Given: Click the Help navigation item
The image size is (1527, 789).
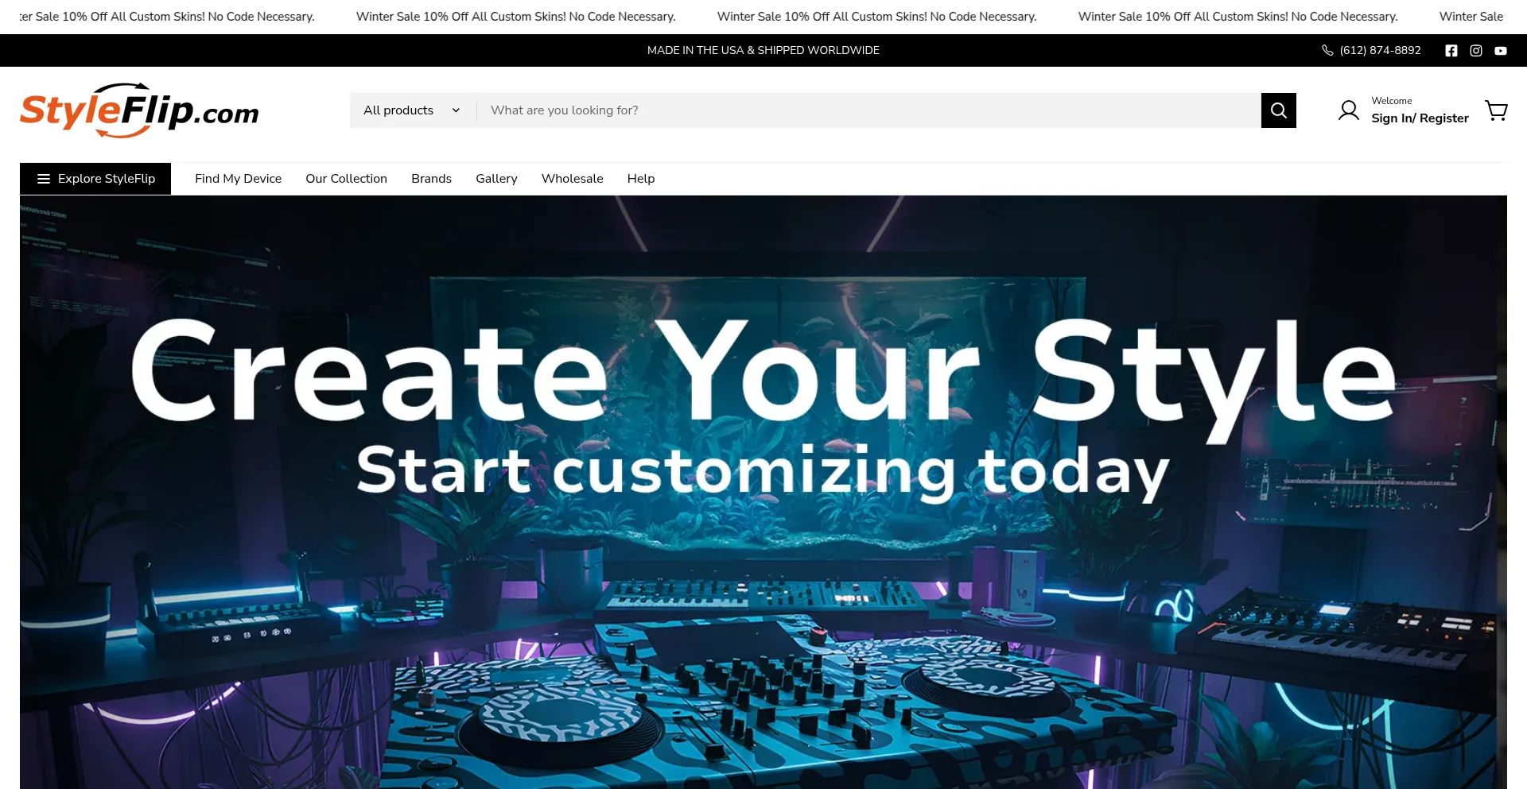Looking at the screenshot, I should click(641, 178).
